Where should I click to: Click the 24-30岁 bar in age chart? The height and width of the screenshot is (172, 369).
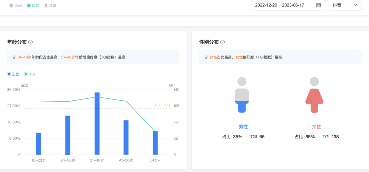pos(68,135)
